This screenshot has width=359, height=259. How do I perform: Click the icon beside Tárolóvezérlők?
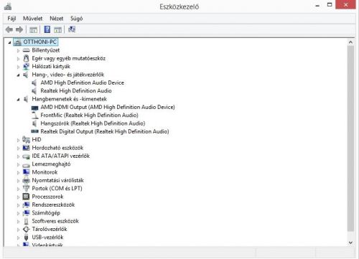pos(26,229)
